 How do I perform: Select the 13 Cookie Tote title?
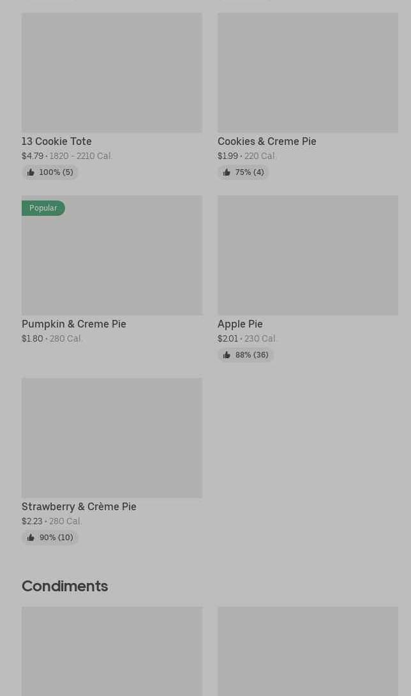(57, 141)
